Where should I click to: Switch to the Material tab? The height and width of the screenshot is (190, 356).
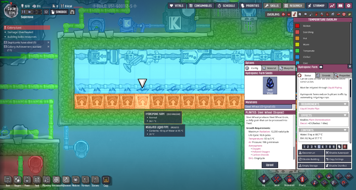coord(269,68)
